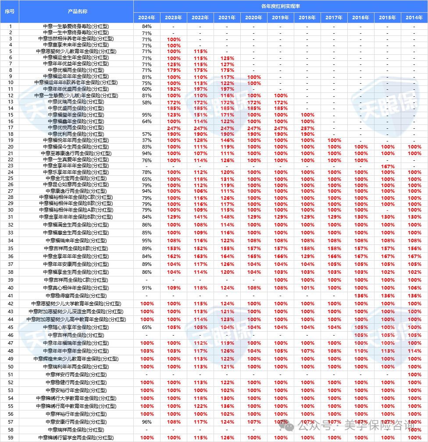The width and height of the screenshot is (428, 442).
Task: Click product 中意稳得富两全保险(分红型)
Action: coord(76,296)
